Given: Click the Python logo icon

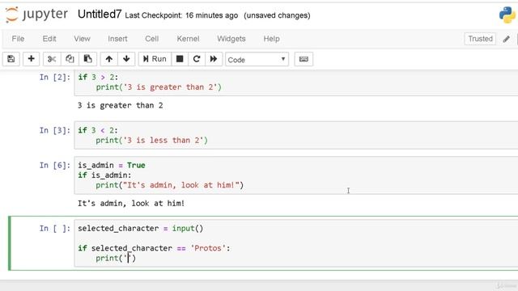Looking at the screenshot, I should [507, 15].
